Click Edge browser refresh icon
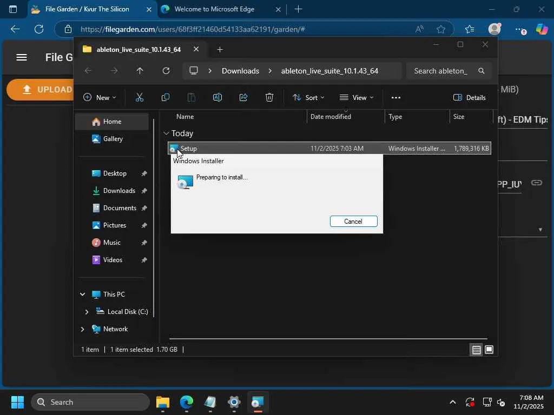 [x=39, y=29]
